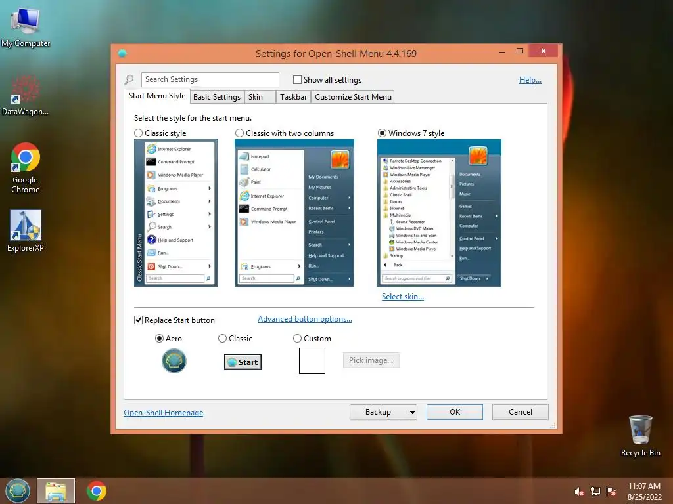This screenshot has height=504, width=673.
Task: Open the network tray icon
Action: click(595, 492)
